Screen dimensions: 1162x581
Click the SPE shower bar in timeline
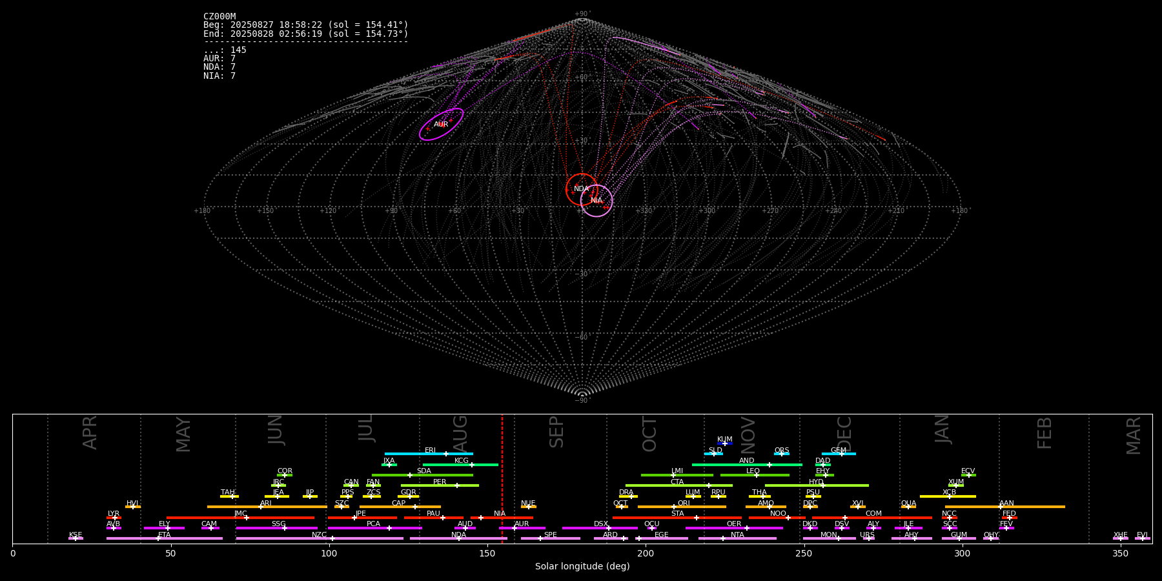551,538
